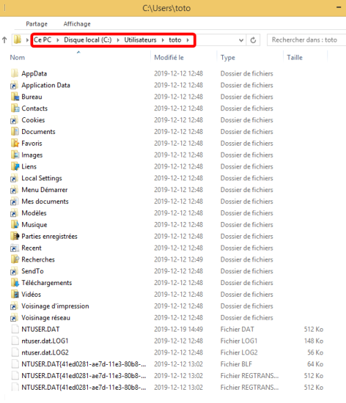Screen dimensions: 346x403
Task: Click the Up arrow navigation icon
Action: [x=4, y=40]
